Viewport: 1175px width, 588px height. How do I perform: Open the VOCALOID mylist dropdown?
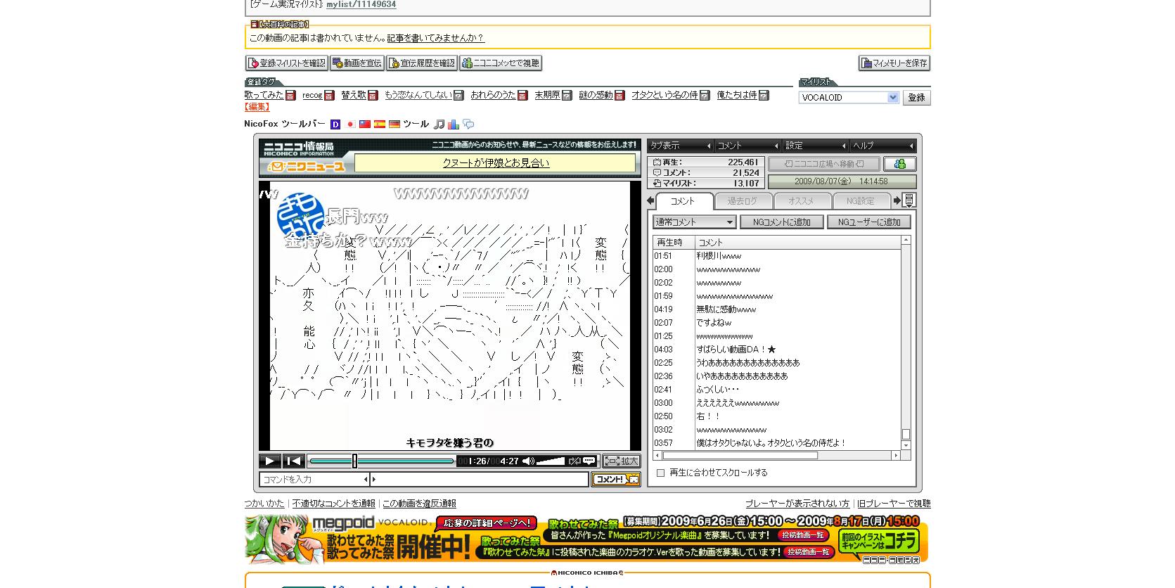tap(893, 98)
